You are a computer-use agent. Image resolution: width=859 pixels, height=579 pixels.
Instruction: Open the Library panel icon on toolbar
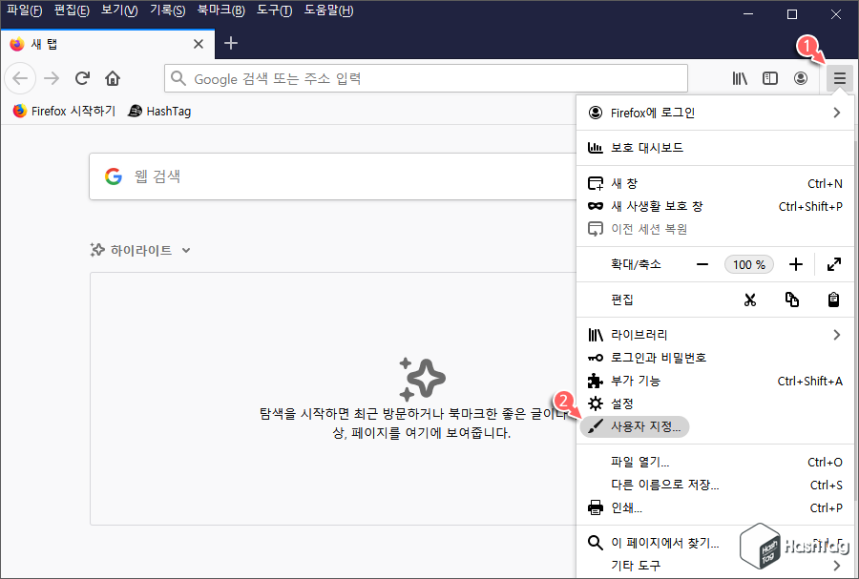[x=740, y=78]
